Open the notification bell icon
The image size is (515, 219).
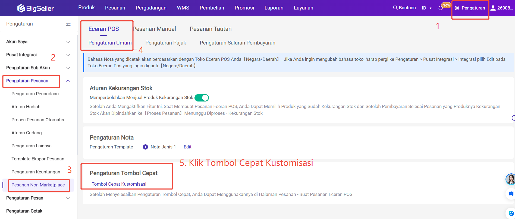[441, 8]
